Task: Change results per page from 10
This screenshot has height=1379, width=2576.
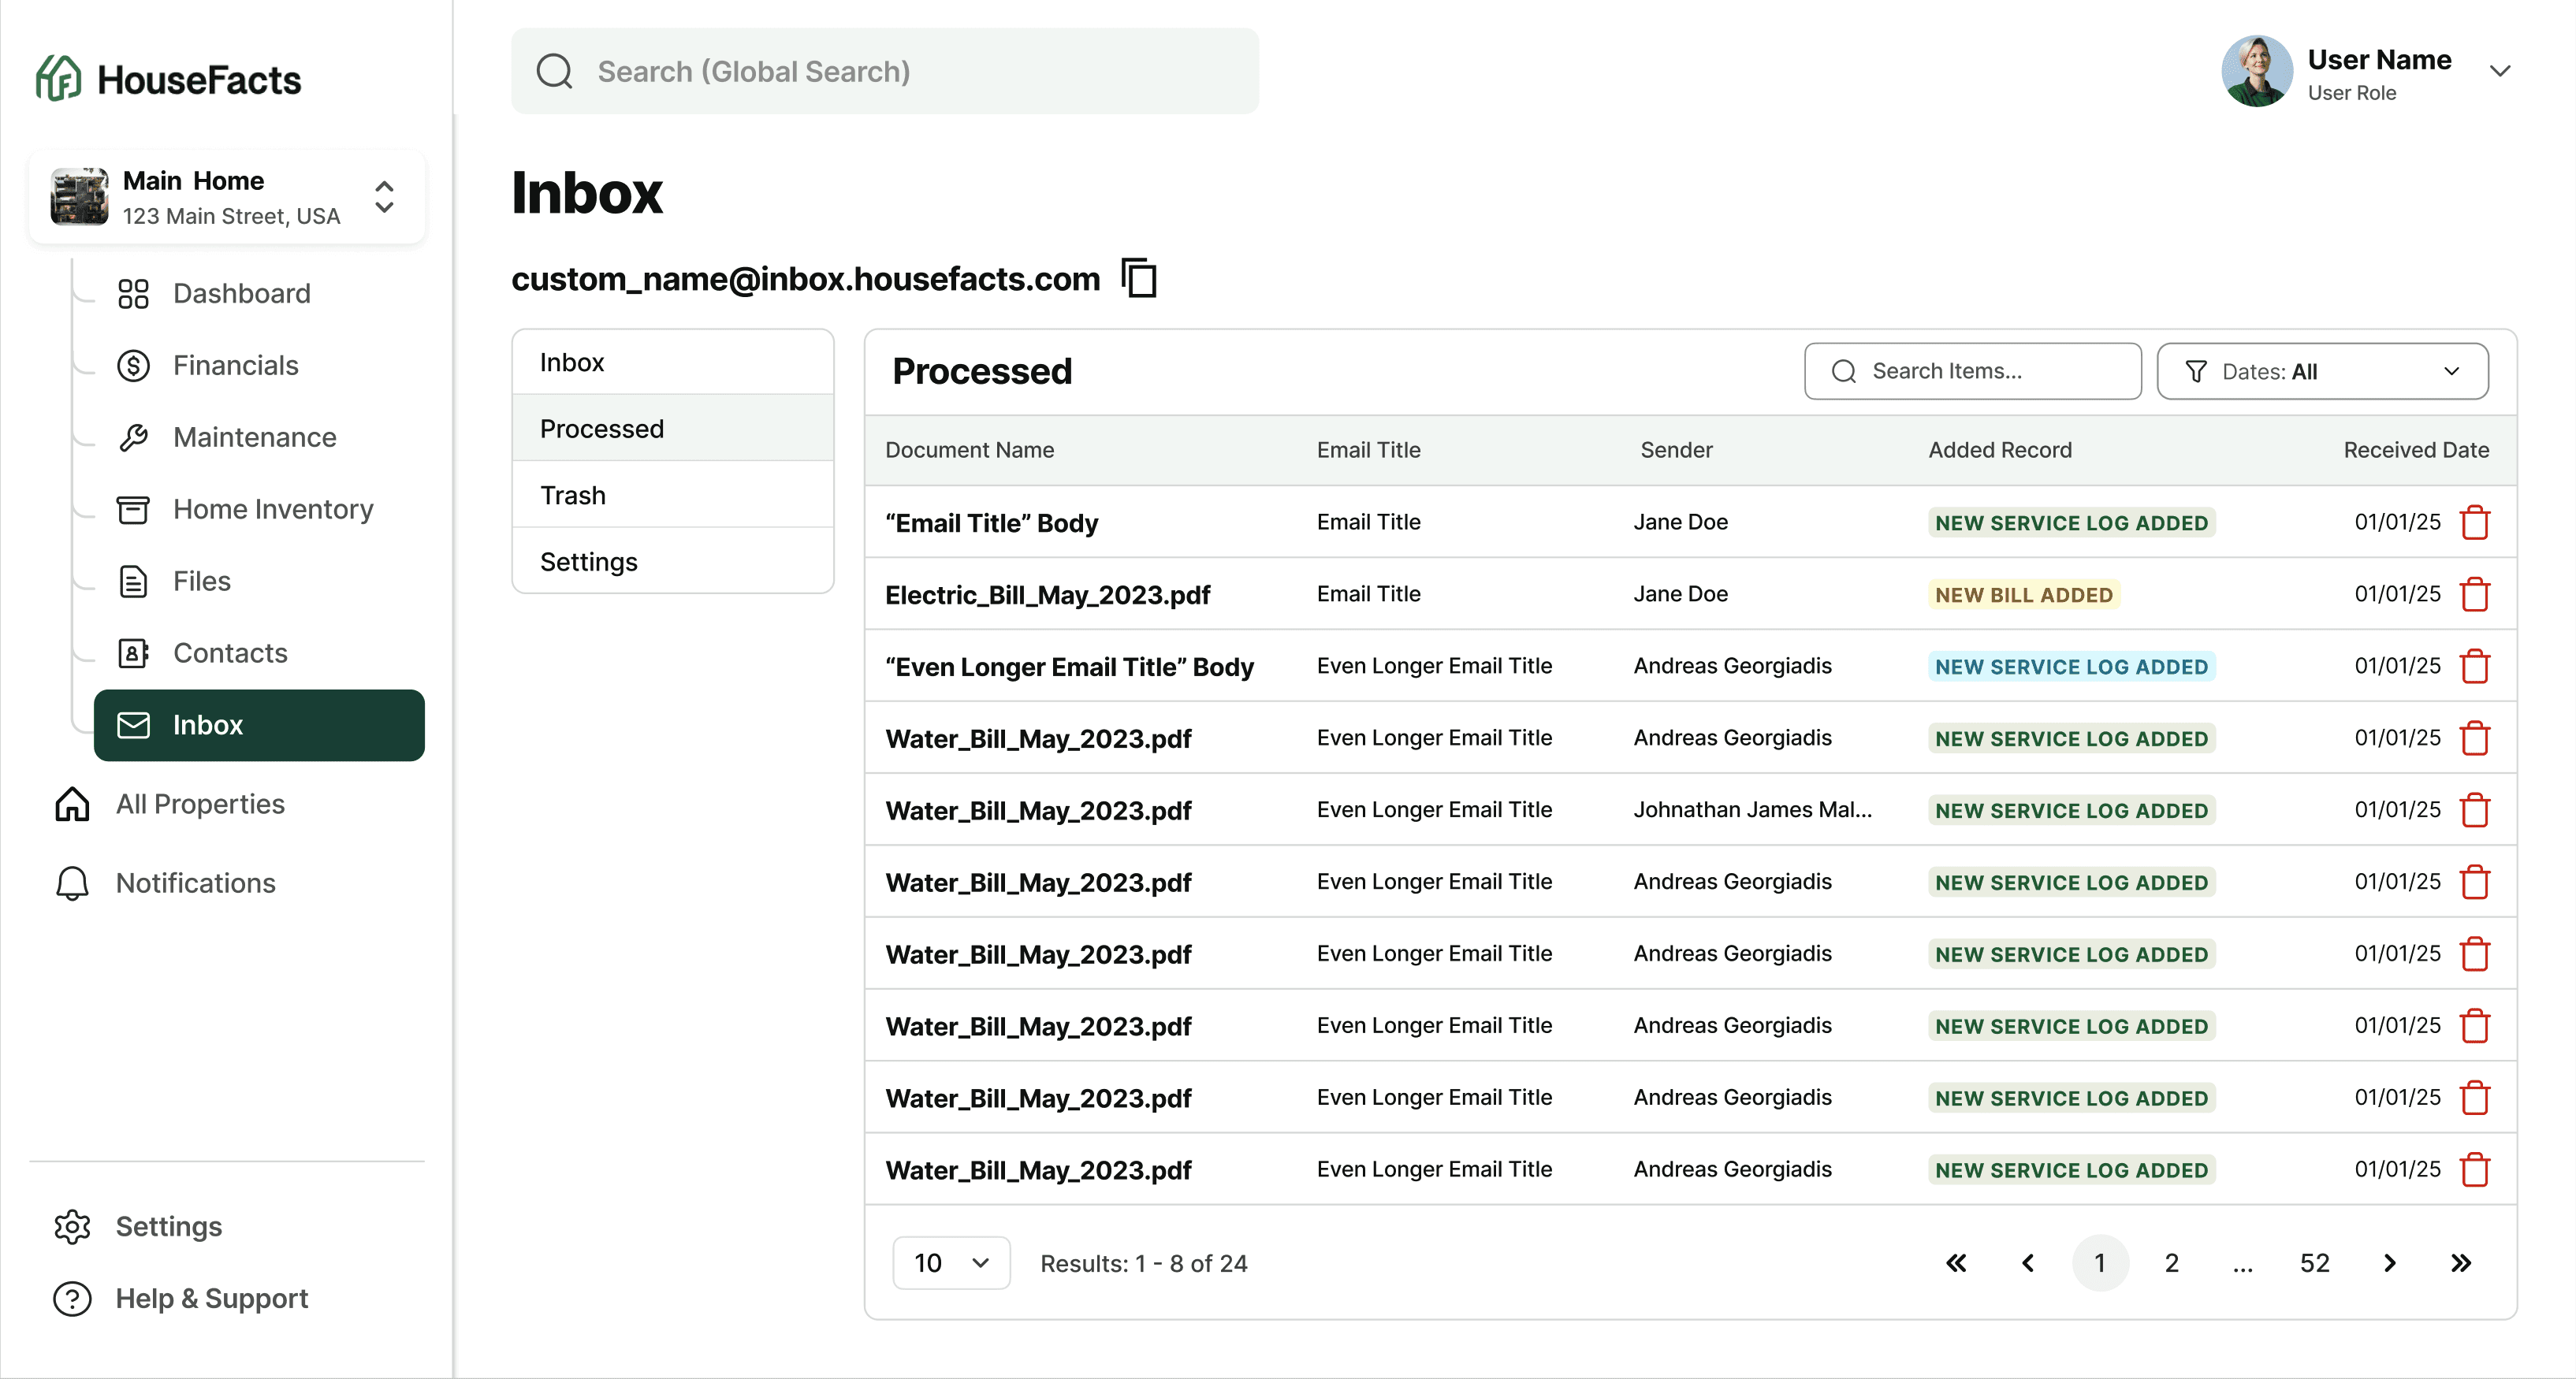Action: 951,1262
